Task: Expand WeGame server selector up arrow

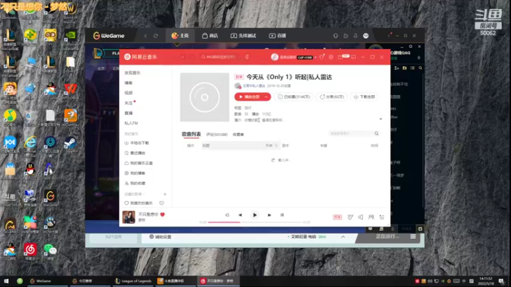Action: [x=343, y=237]
